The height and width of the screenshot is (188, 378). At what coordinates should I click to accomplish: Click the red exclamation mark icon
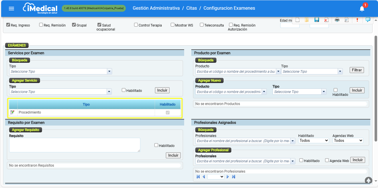tap(357, 20)
